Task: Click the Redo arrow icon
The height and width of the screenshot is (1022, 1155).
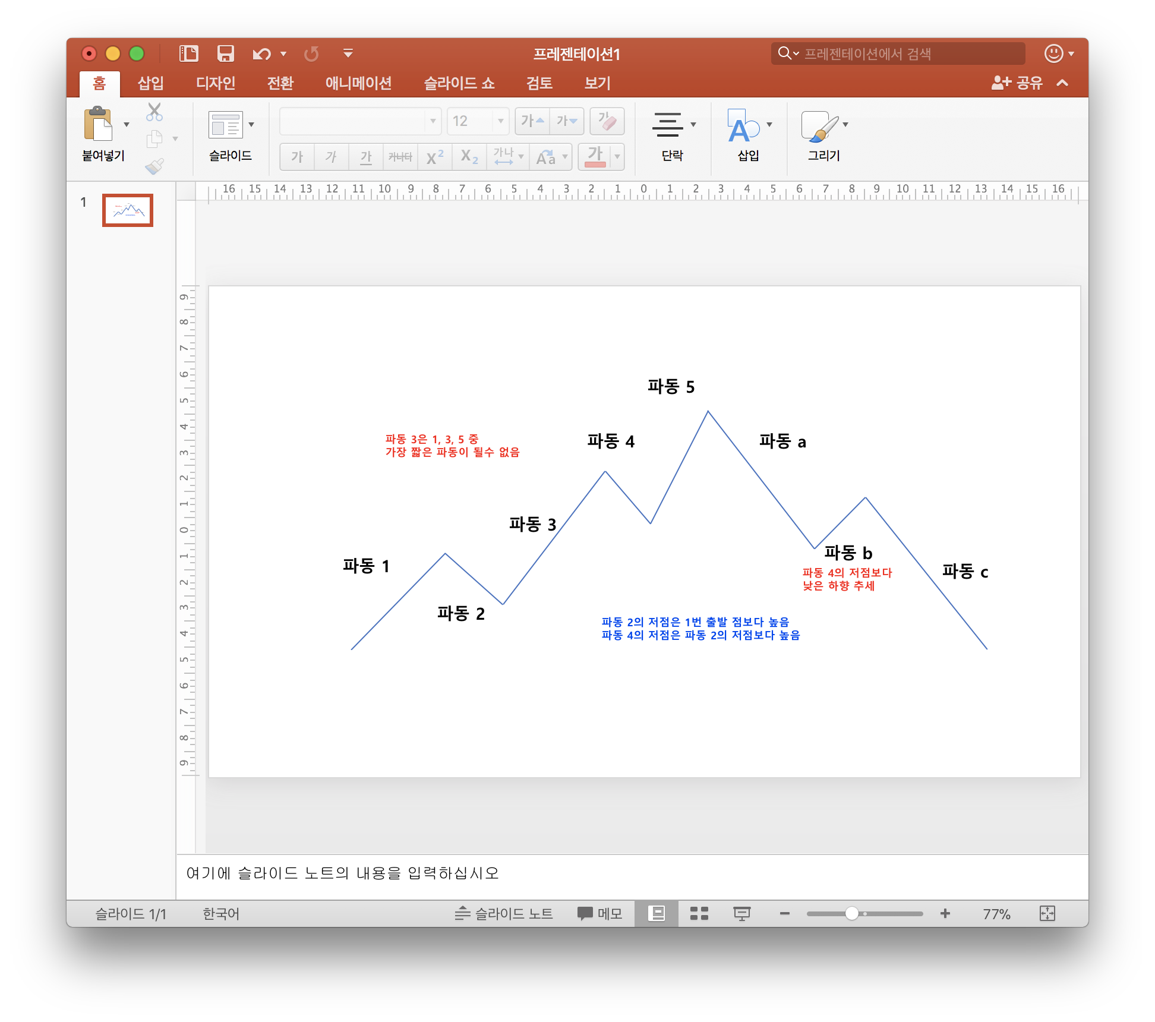Action: pos(311,54)
